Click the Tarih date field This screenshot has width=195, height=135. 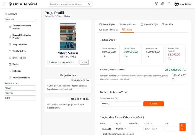pyautogui.click(x=107, y=129)
